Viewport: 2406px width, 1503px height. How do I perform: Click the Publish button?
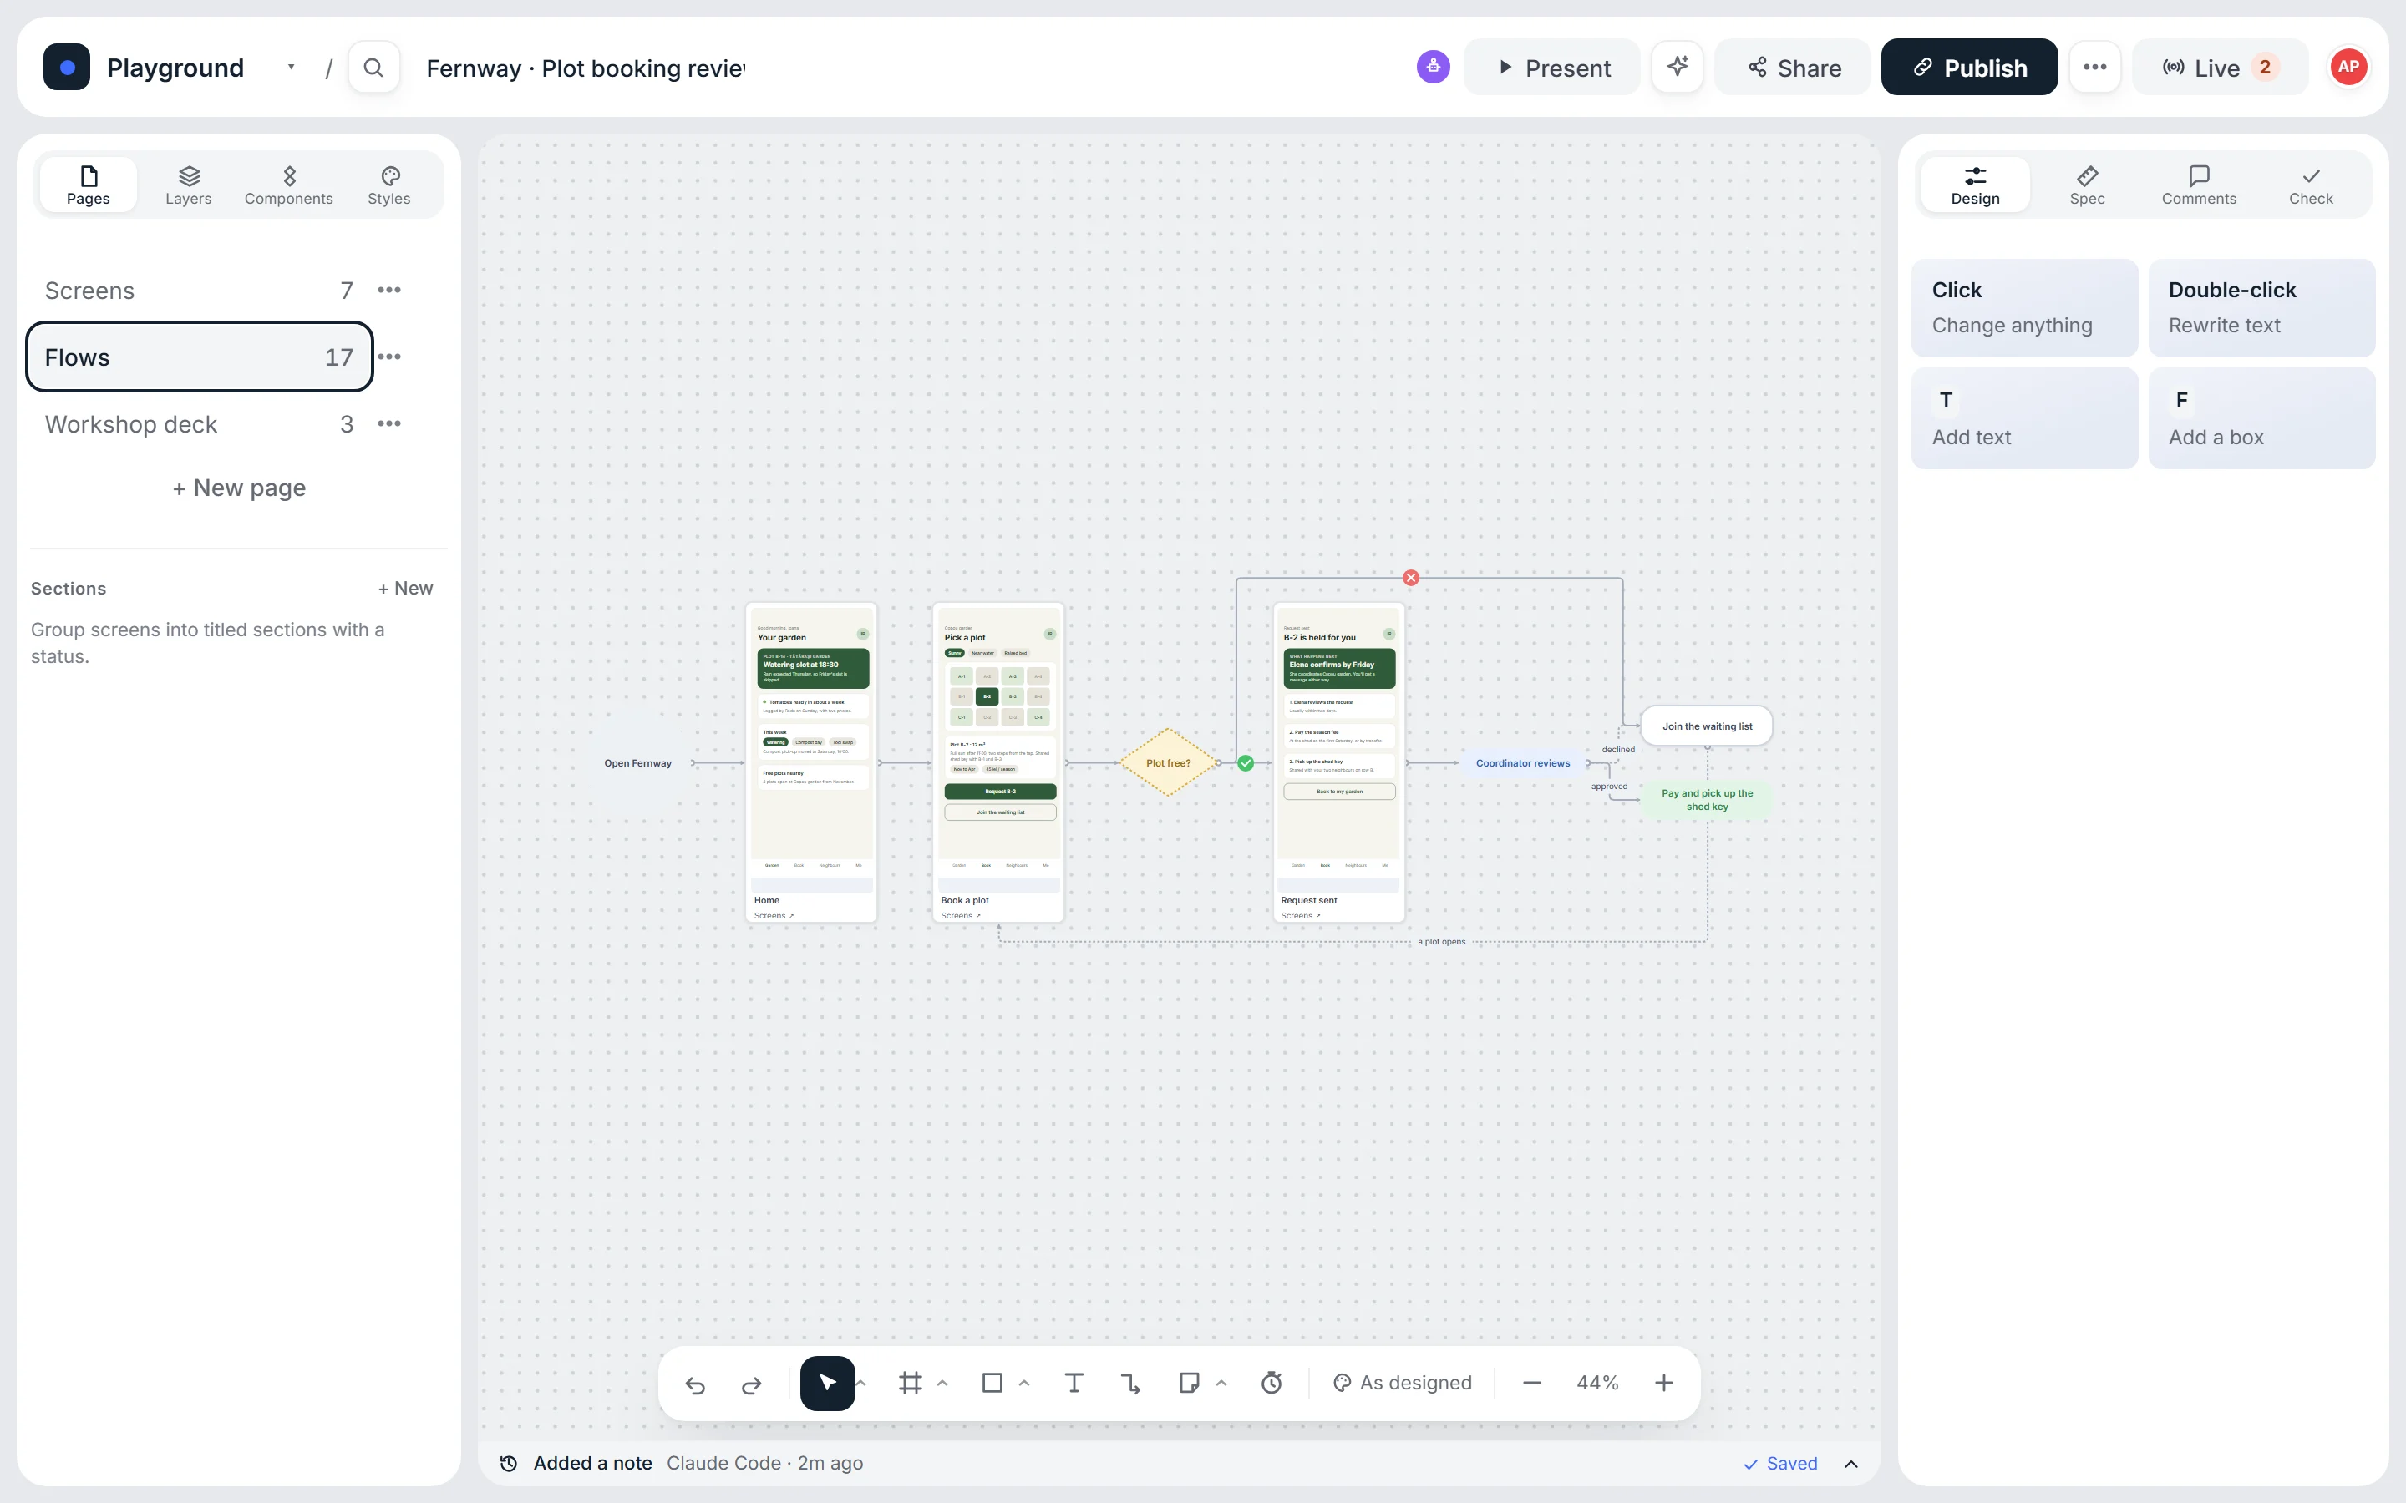(1968, 68)
